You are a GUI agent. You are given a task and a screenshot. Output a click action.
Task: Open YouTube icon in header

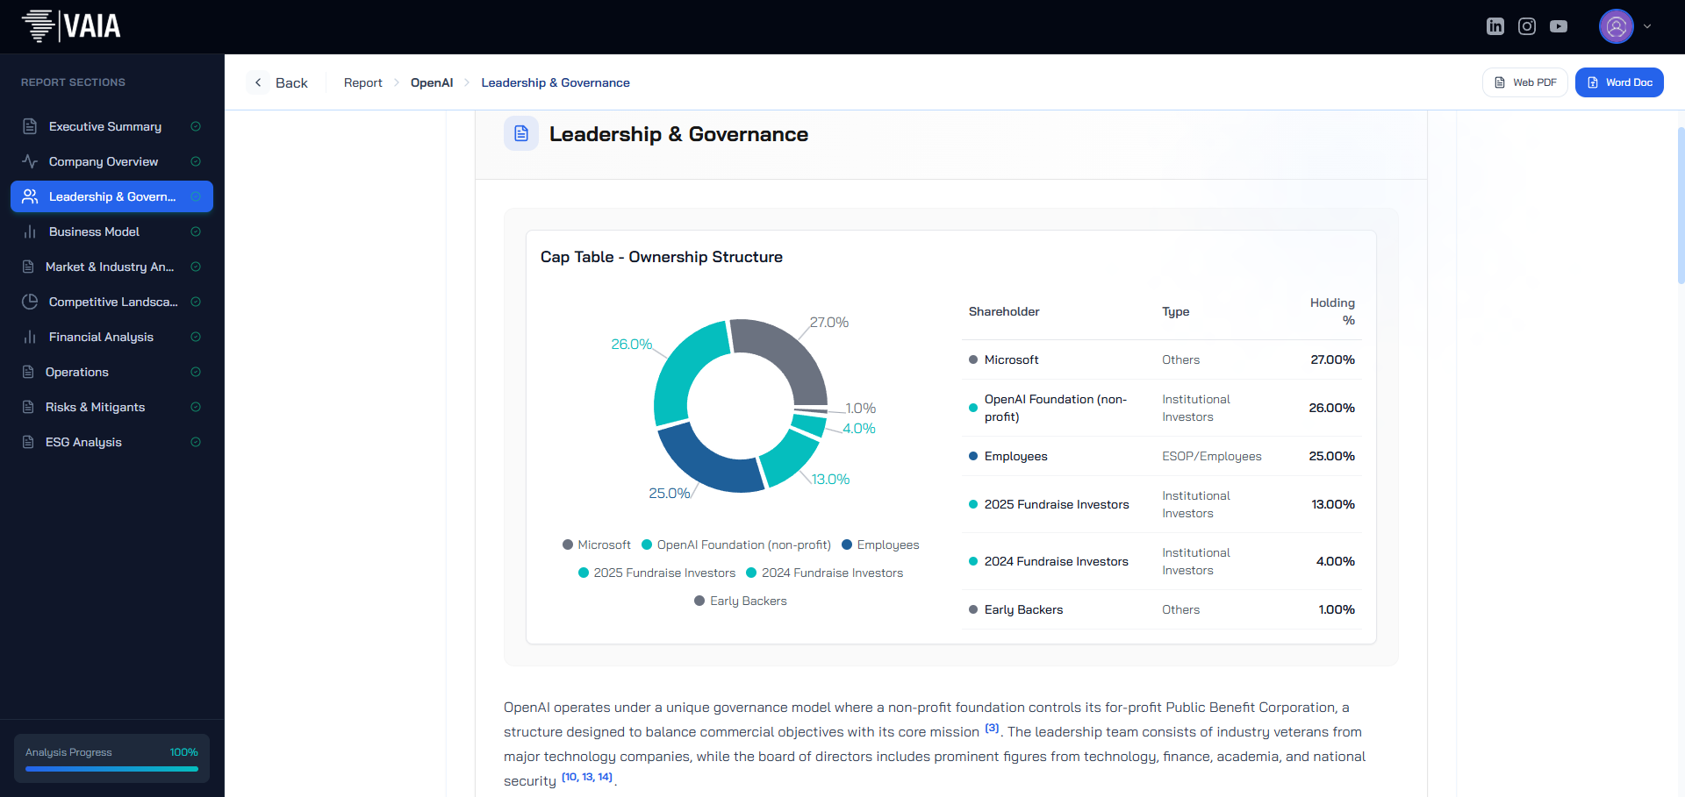pyautogui.click(x=1559, y=26)
